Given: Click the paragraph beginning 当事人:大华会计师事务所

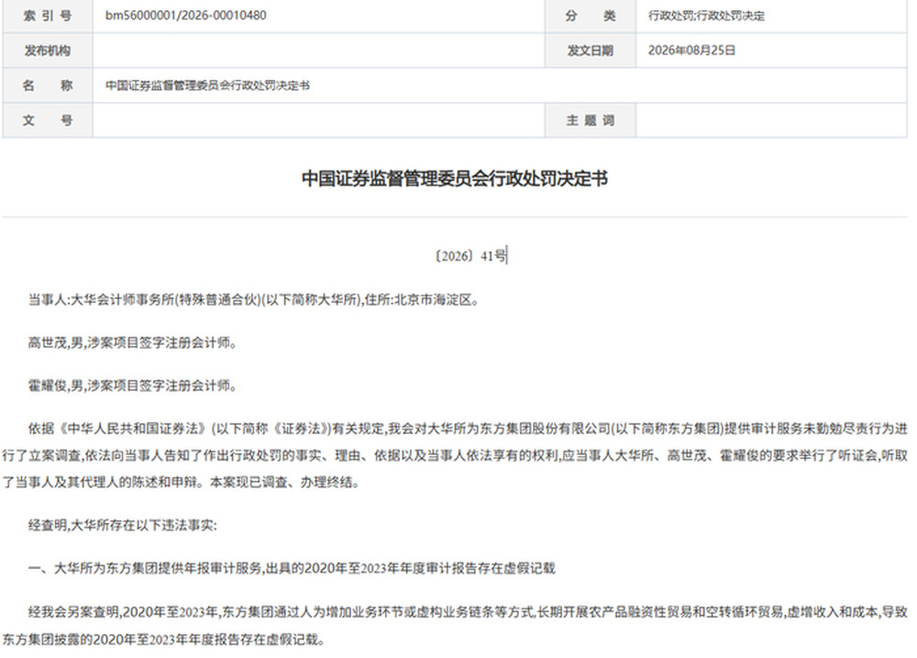Looking at the screenshot, I should pyautogui.click(x=253, y=300).
